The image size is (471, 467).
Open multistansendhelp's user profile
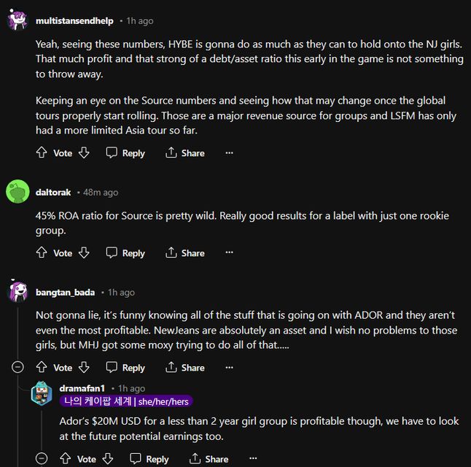[x=74, y=21]
